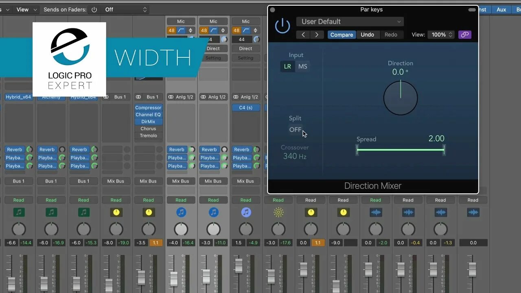Screen dimensions: 521x293
Task: Click the Spread slider bar
Action: tap(401, 150)
